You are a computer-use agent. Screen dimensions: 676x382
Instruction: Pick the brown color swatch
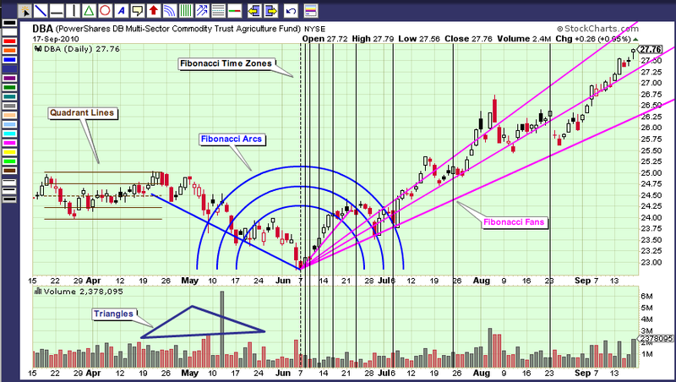click(9, 171)
